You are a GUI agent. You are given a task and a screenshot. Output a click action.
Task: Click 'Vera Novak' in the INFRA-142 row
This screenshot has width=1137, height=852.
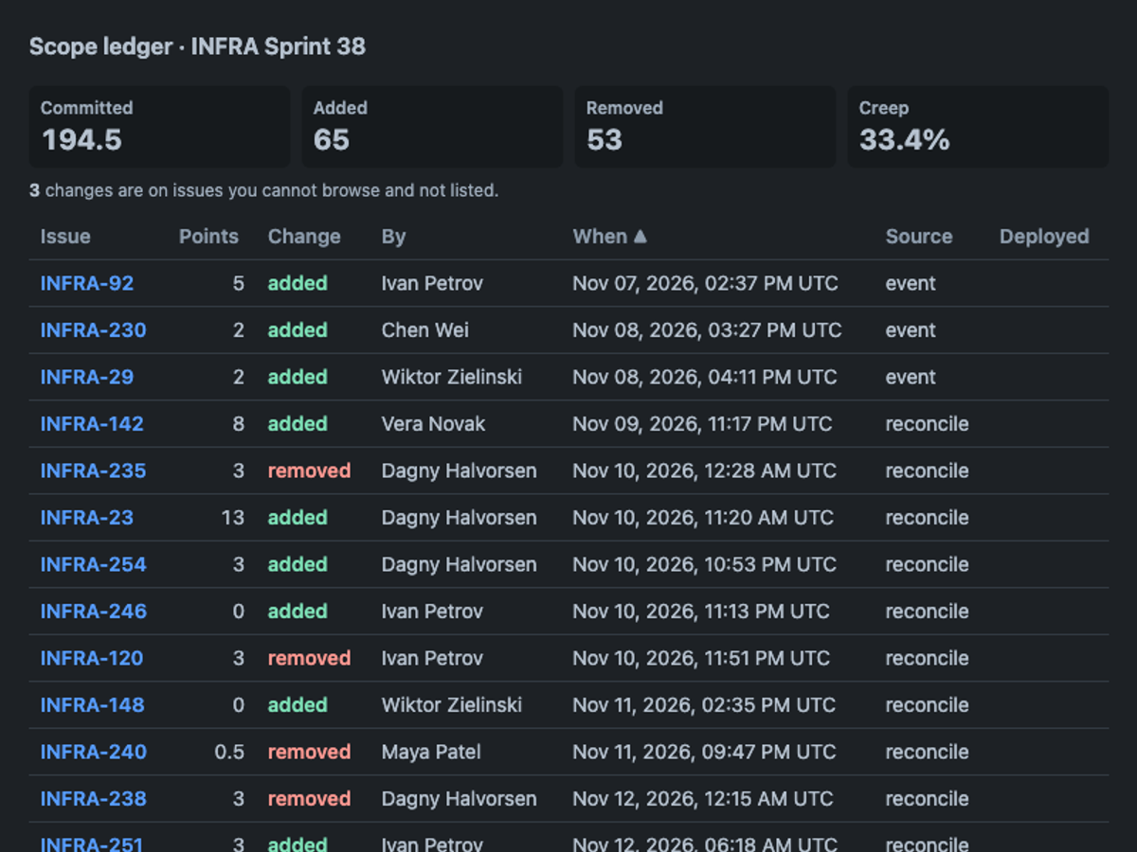[433, 424]
